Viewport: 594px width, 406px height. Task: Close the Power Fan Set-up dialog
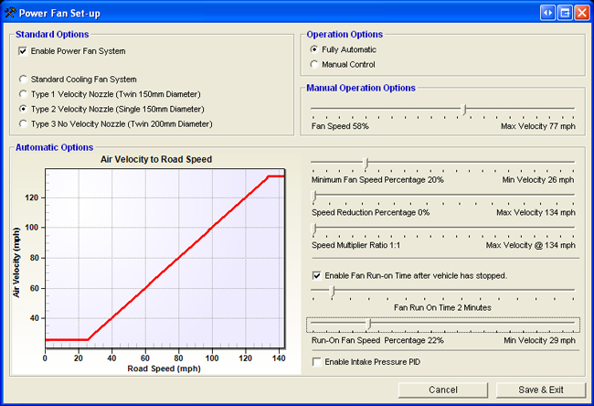click(581, 12)
